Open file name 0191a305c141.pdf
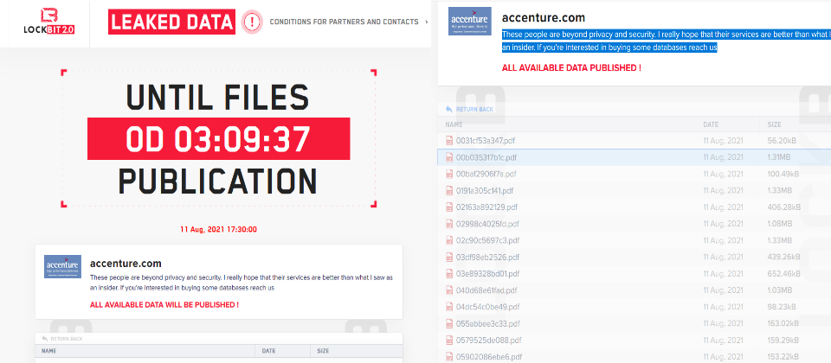831x363 pixels. coord(485,190)
